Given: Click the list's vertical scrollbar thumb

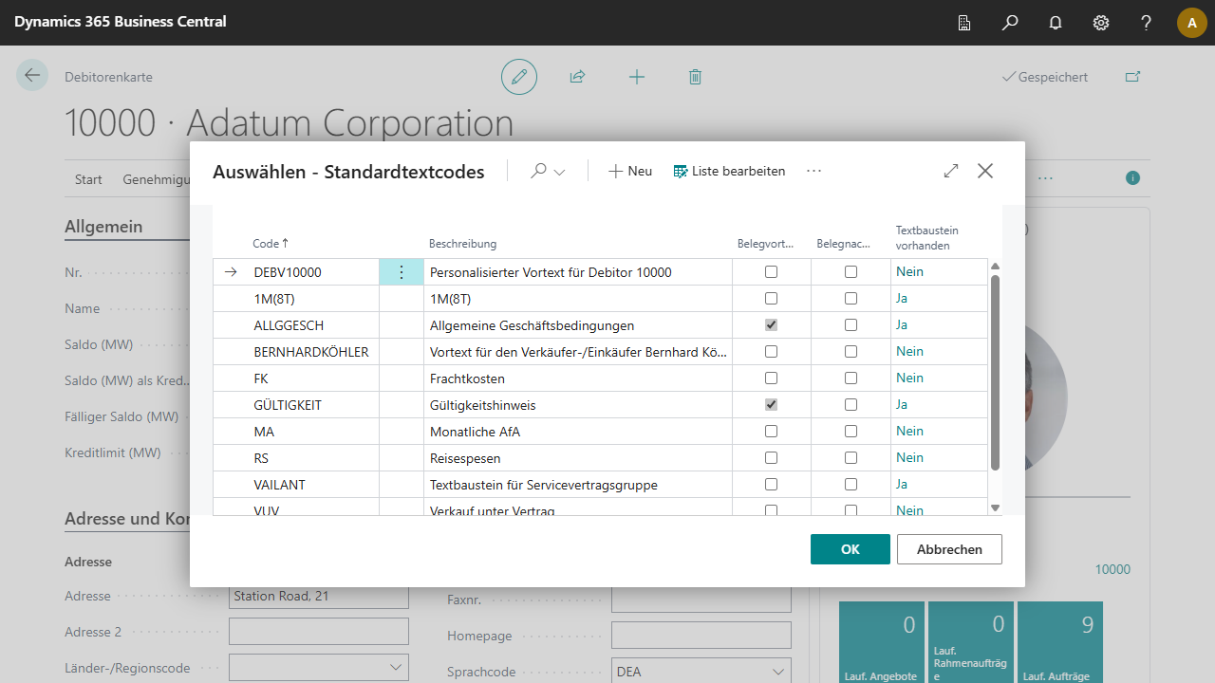Looking at the screenshot, I should click(x=995, y=372).
